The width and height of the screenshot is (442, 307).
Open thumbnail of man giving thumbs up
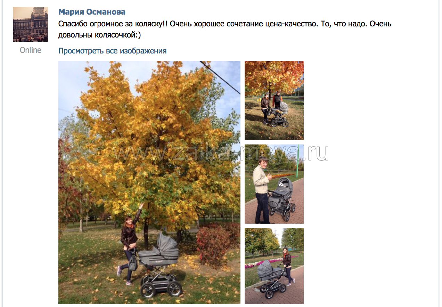pyautogui.click(x=274, y=184)
